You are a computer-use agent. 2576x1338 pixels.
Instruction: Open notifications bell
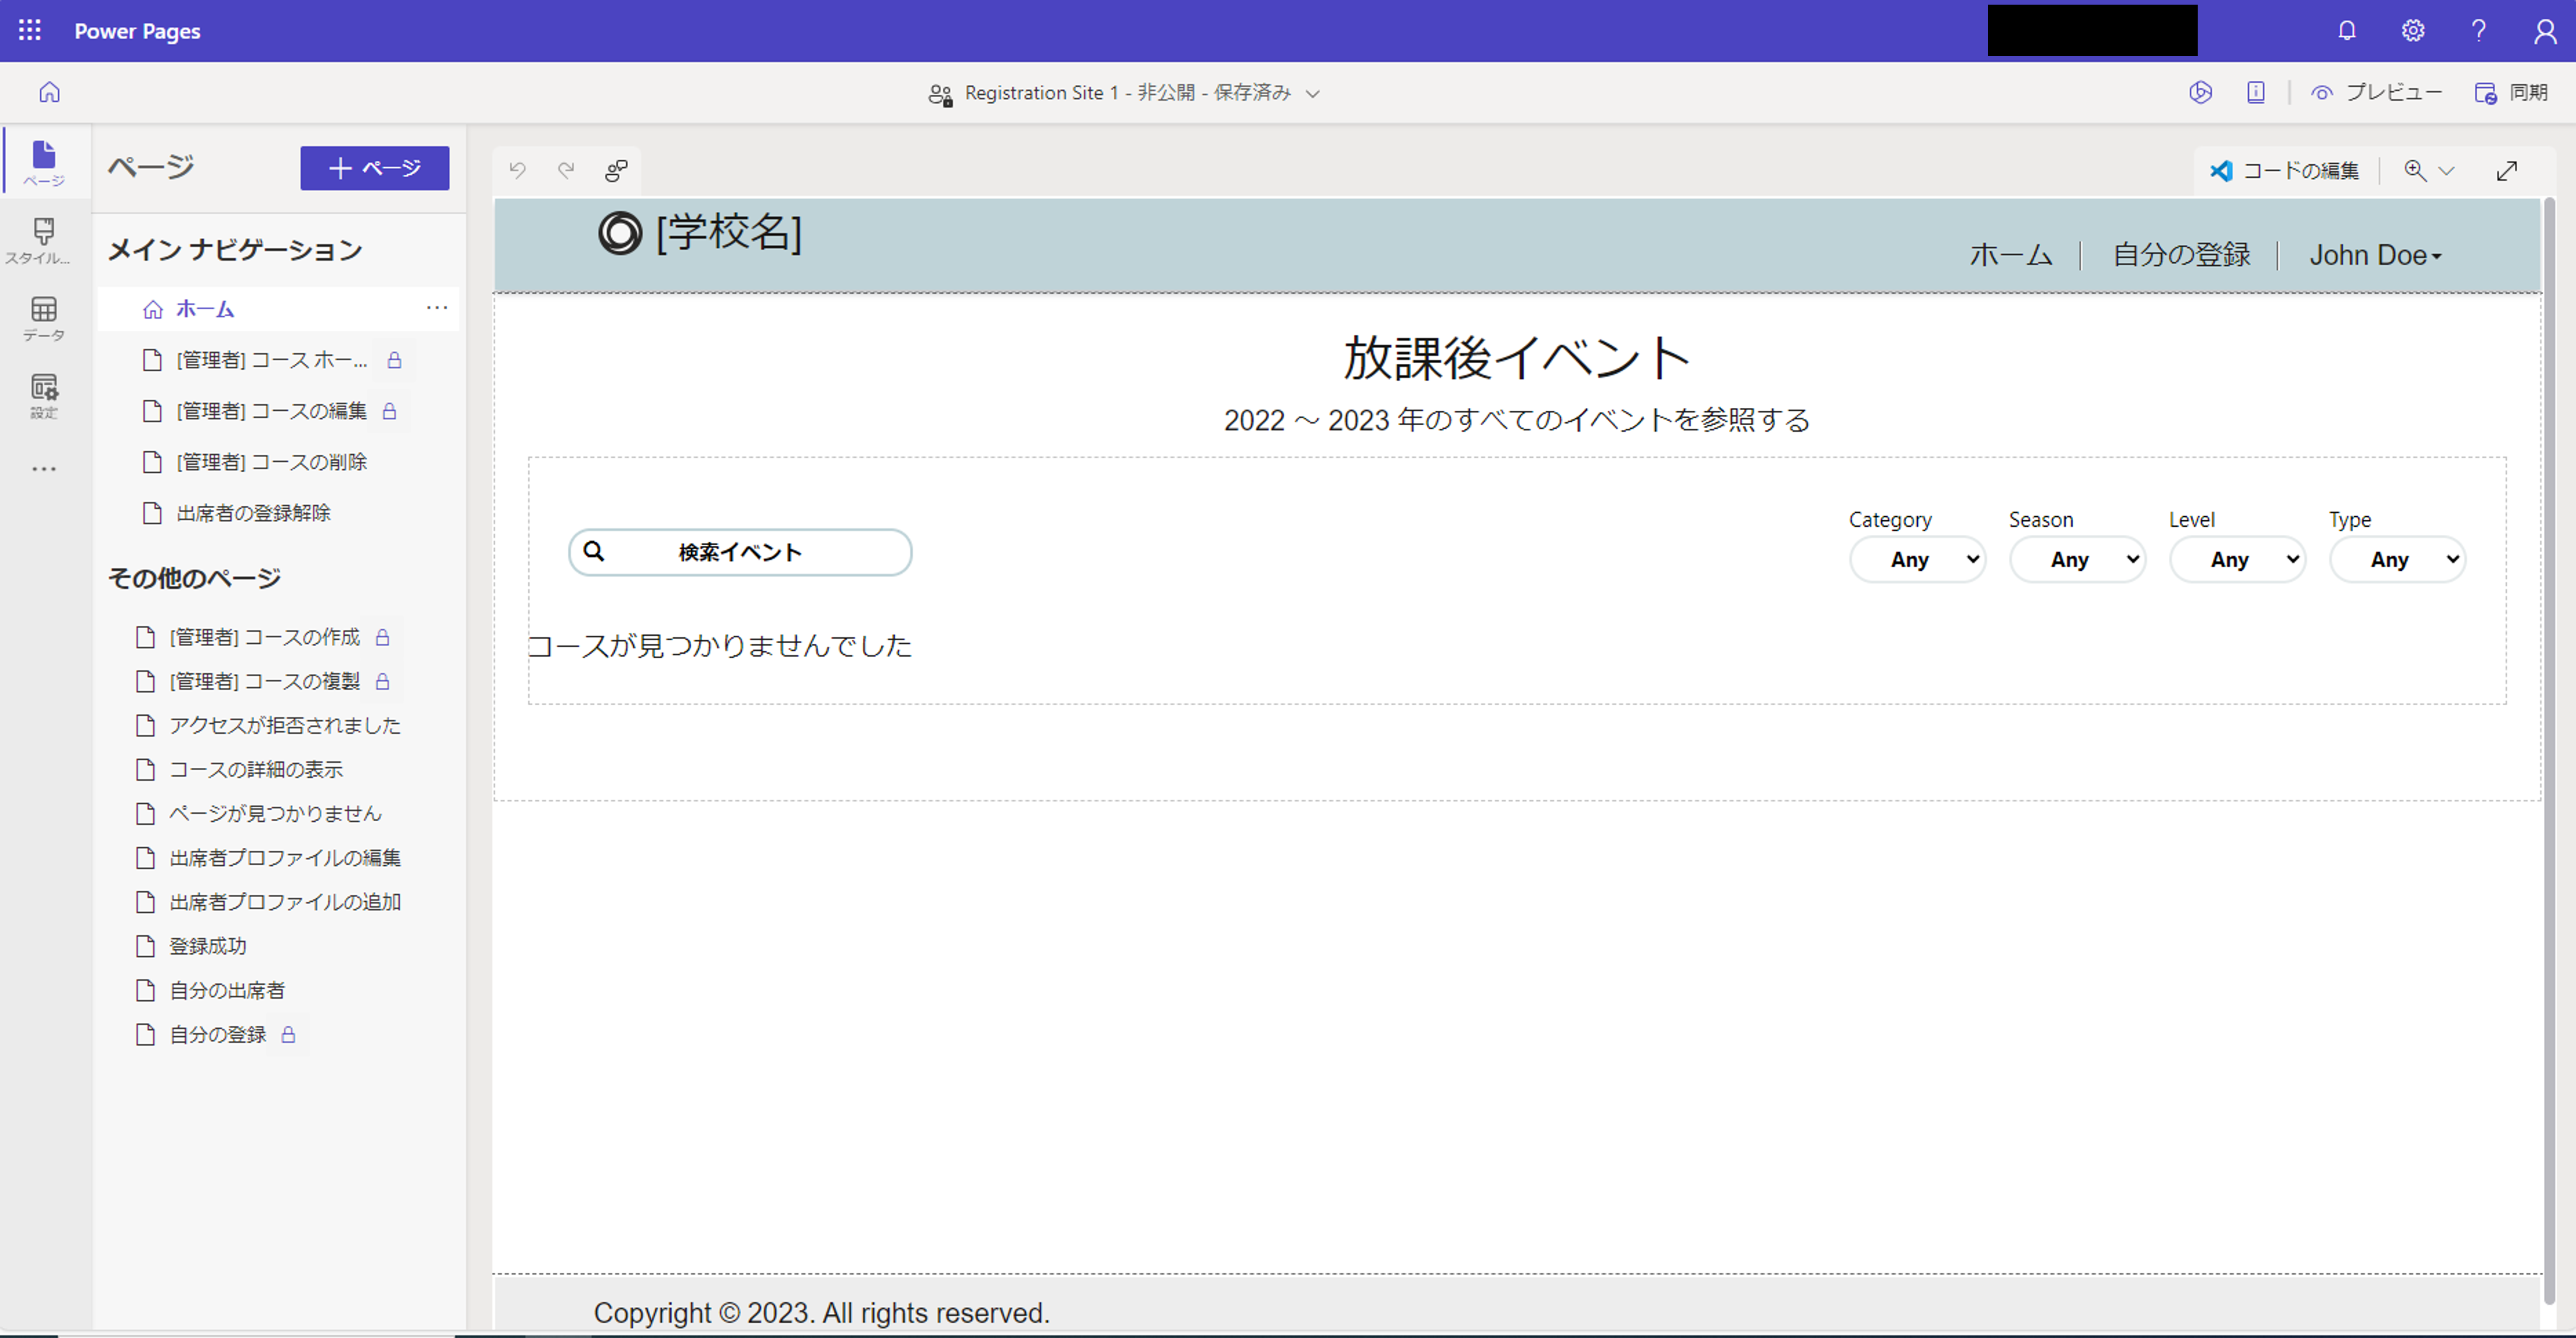pos(2346,31)
